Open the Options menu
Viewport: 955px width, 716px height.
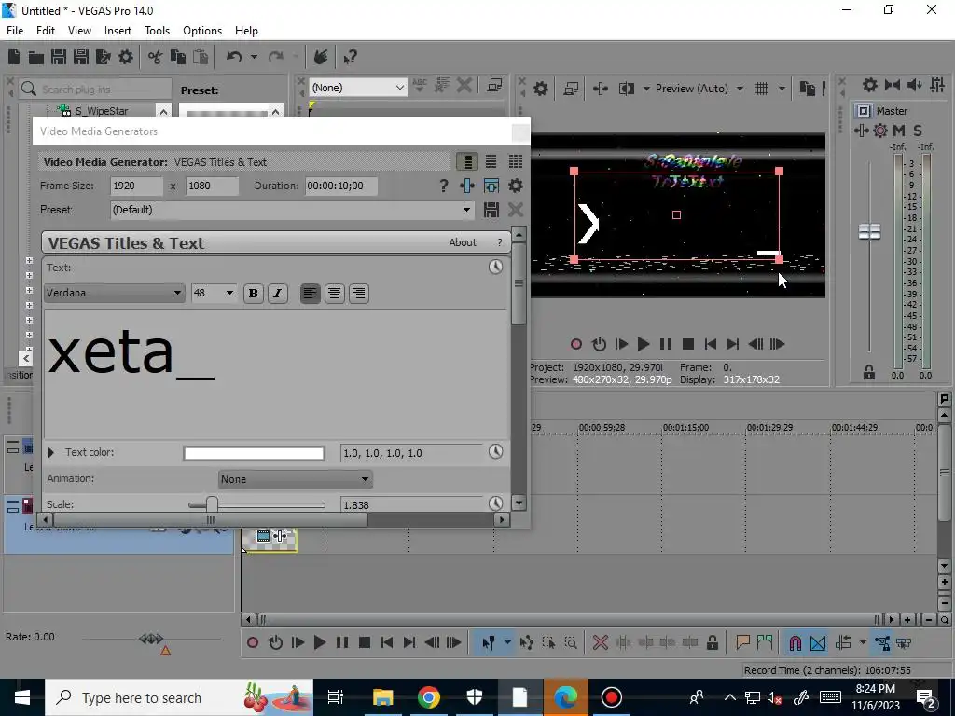click(202, 31)
